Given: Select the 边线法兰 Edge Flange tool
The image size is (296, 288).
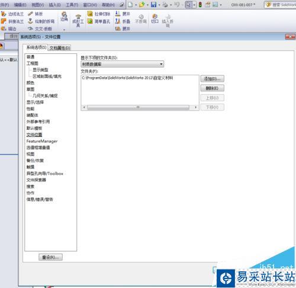Looking at the screenshot, I should (12, 14).
